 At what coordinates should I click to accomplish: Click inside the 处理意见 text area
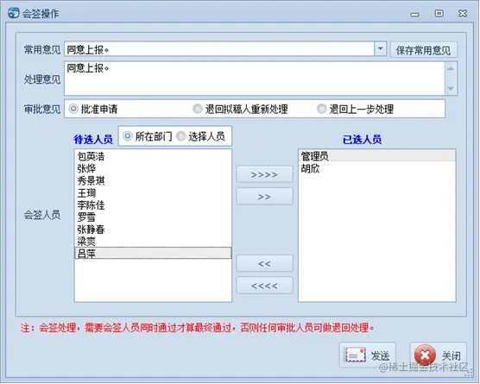coord(254,79)
